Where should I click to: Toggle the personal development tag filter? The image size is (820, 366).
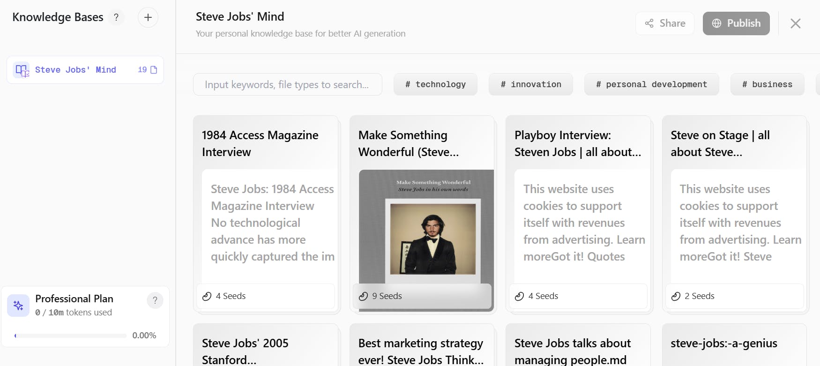(x=651, y=84)
